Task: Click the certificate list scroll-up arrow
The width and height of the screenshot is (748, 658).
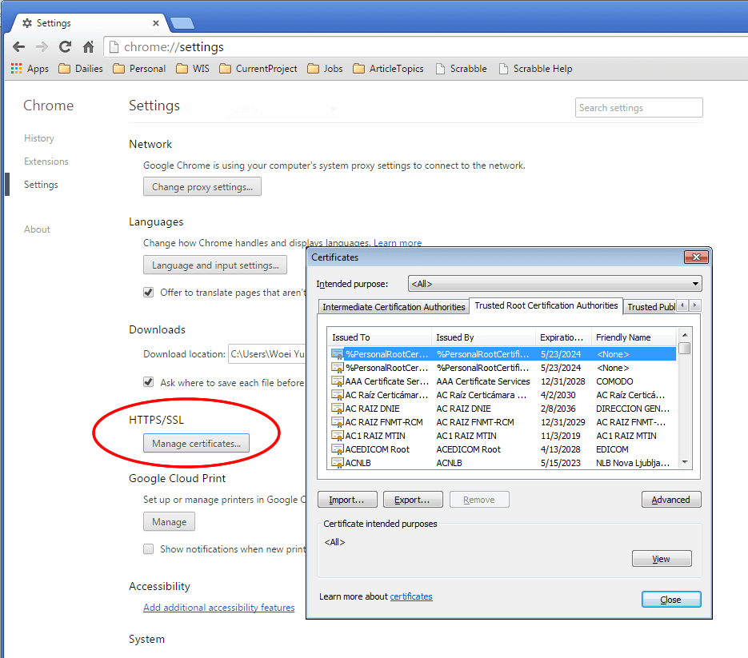Action: pos(685,335)
